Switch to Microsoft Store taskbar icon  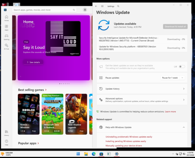point(101,154)
